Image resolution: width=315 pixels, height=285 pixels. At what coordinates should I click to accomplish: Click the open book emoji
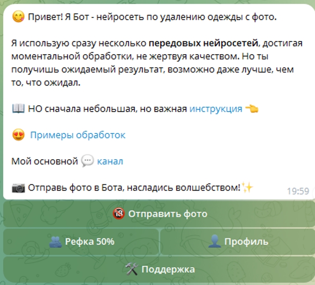18,109
